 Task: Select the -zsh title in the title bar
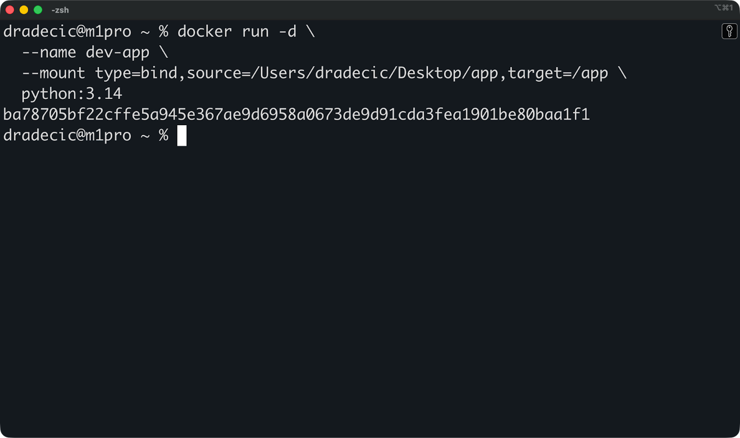click(x=61, y=10)
